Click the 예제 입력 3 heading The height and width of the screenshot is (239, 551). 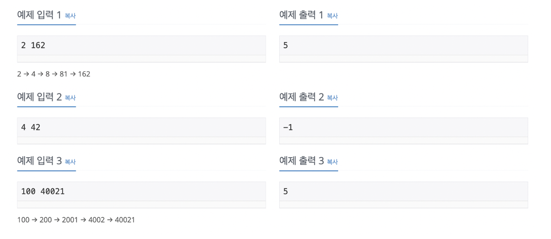point(39,161)
